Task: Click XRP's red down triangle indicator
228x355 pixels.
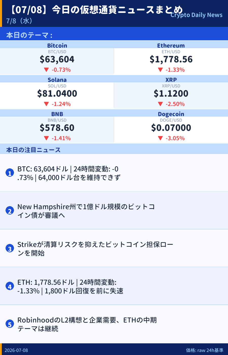Action: [x=160, y=104]
